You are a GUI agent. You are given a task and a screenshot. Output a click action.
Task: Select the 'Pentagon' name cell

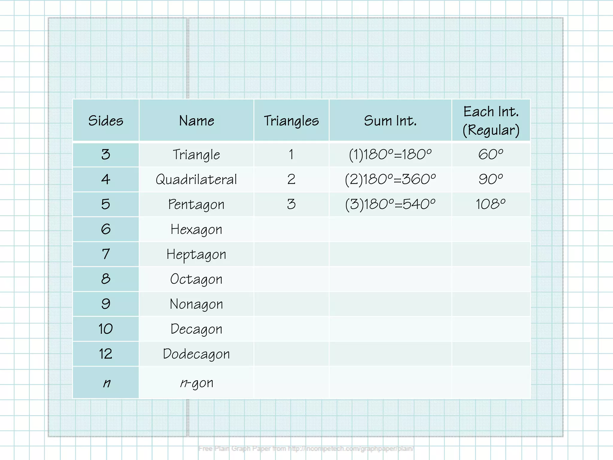196,204
